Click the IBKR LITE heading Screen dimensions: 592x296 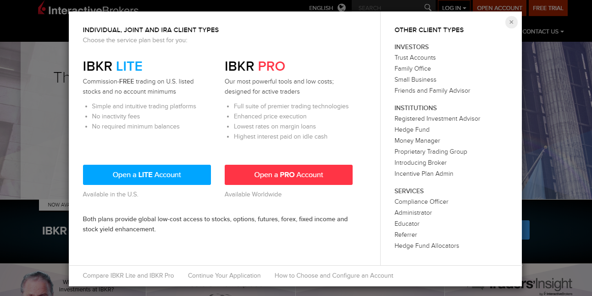[x=113, y=66]
